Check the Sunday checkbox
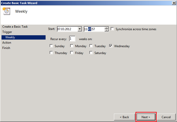Image resolution: width=177 pixels, height=122 pixels. (x=51, y=46)
